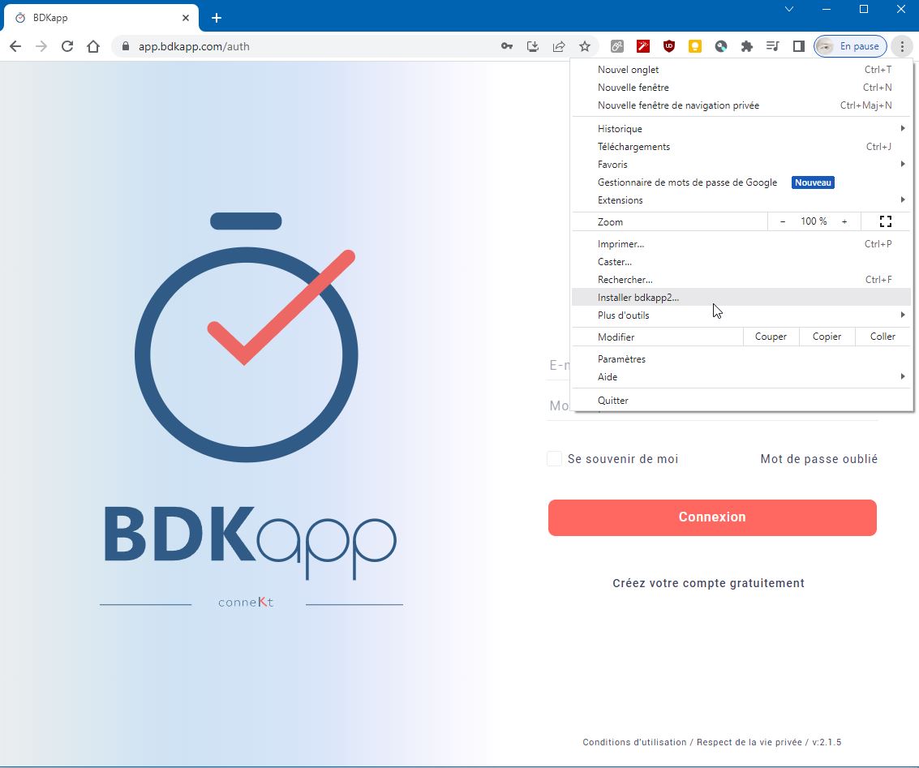
Task: Click the '100 %' zoom value
Action: [x=814, y=221]
